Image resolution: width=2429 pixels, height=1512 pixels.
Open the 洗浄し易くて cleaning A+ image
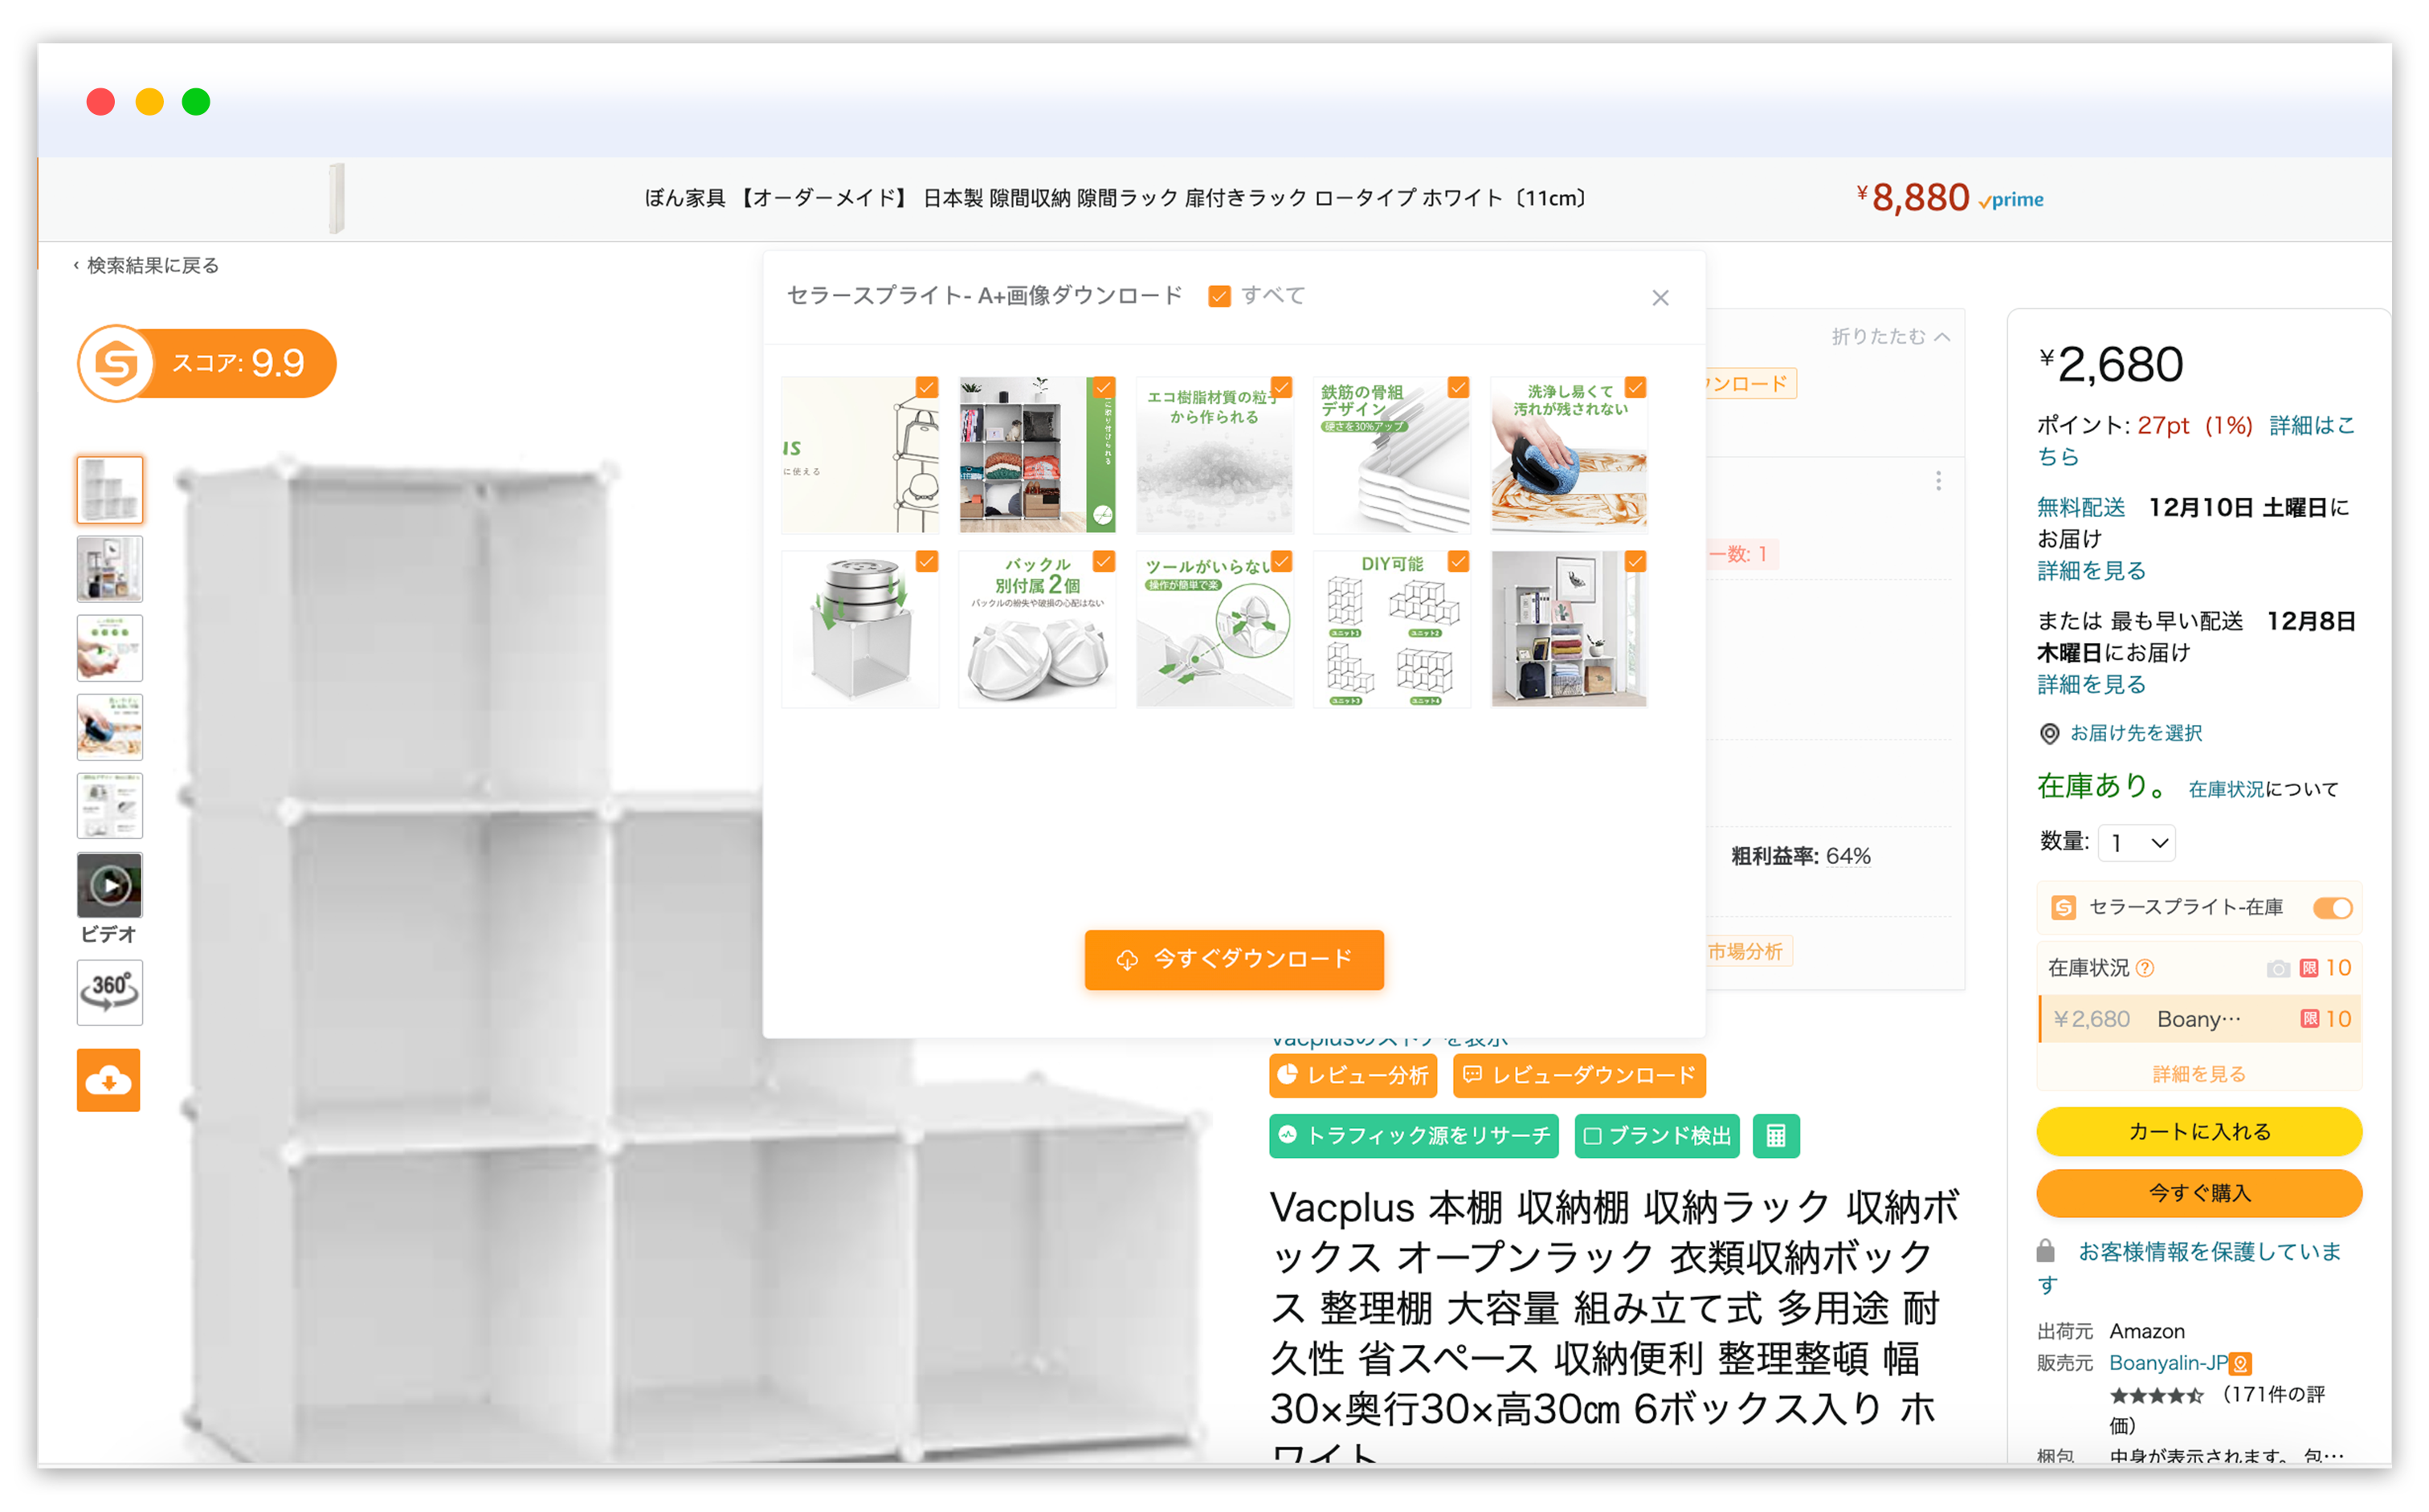tap(1569, 455)
